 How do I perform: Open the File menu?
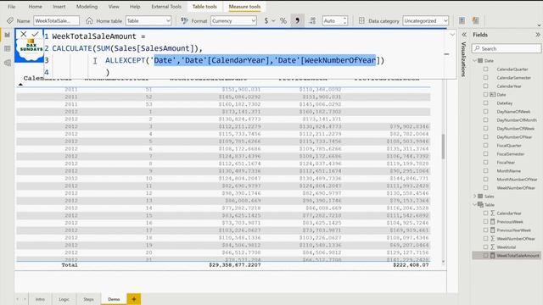[11, 7]
